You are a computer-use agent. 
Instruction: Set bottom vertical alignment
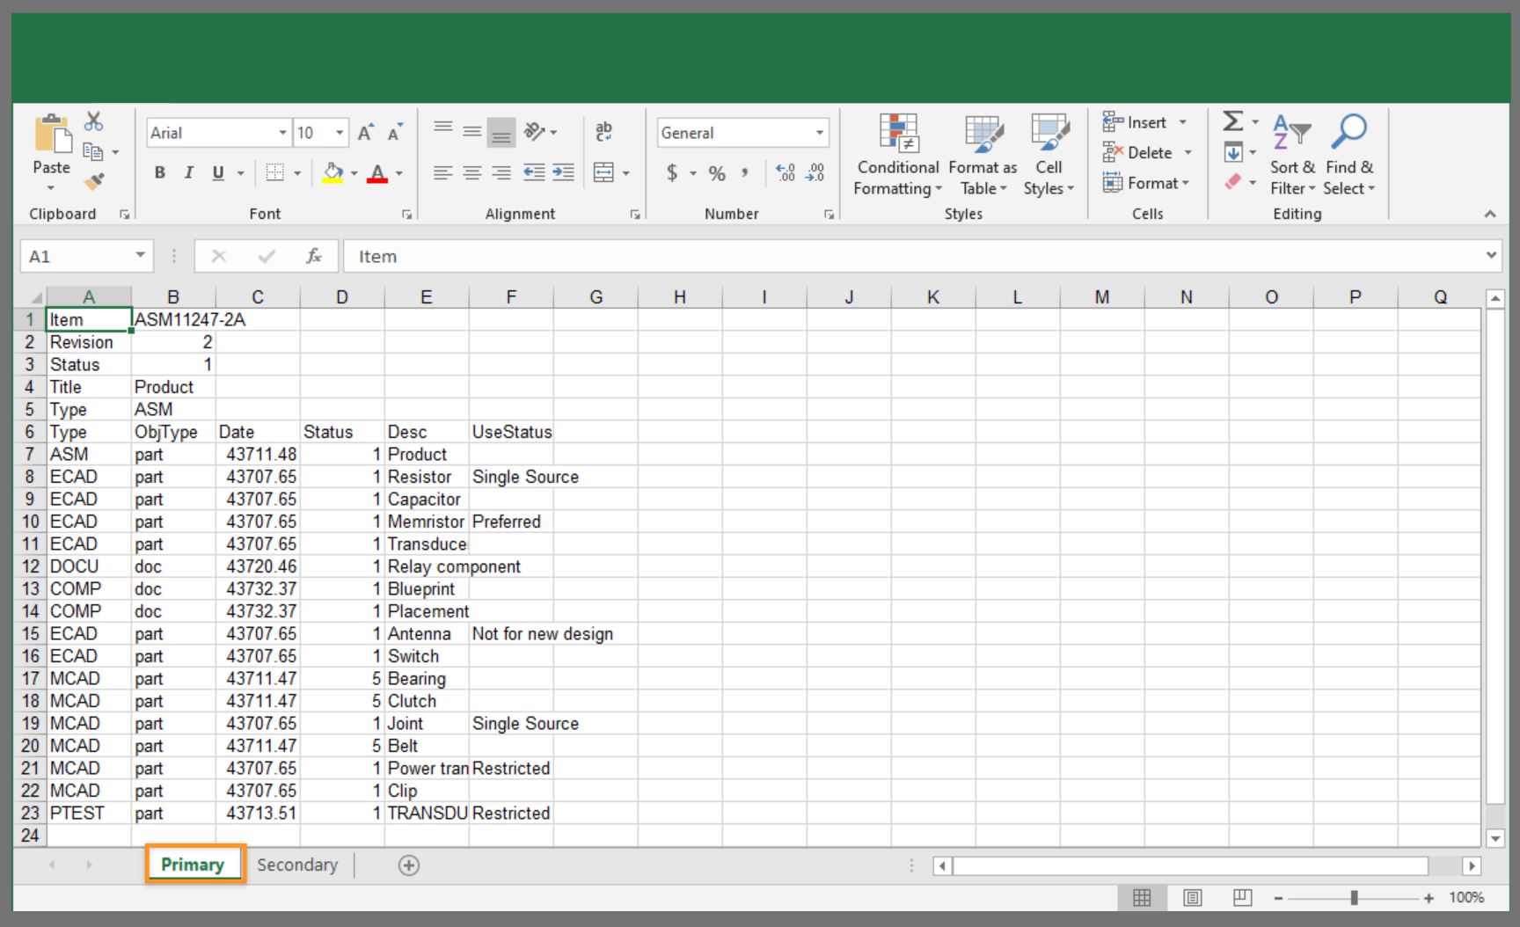(x=501, y=133)
